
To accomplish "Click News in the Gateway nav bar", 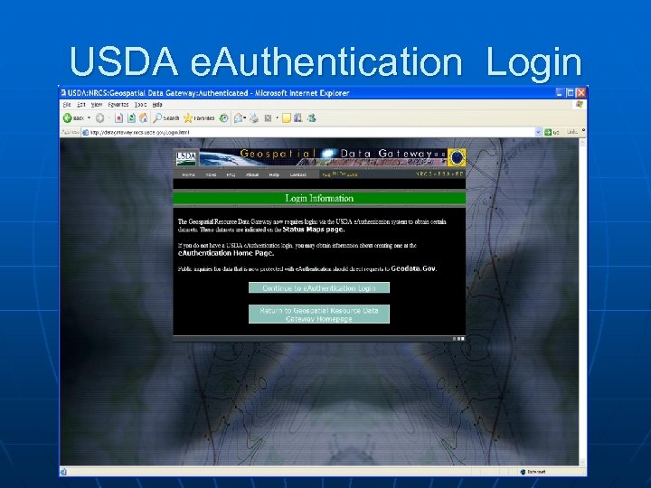I will [x=211, y=174].
